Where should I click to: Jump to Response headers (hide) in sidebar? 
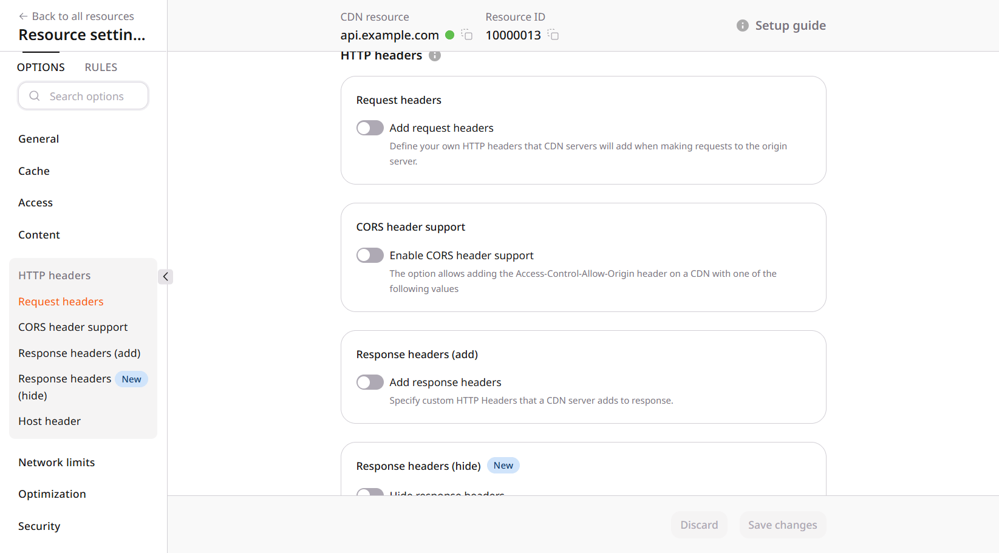pyautogui.click(x=65, y=387)
